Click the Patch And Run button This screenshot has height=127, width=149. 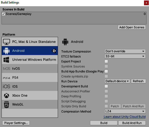point(133,106)
